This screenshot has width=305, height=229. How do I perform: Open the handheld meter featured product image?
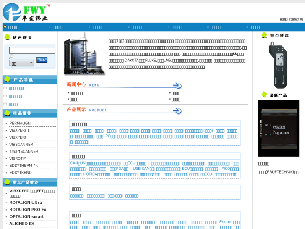click(x=278, y=65)
